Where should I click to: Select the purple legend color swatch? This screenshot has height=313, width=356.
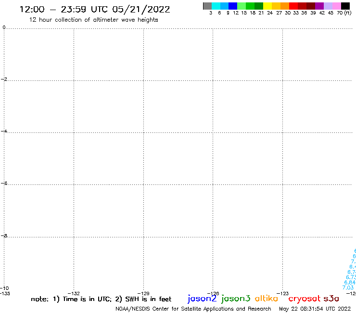(319, 6)
